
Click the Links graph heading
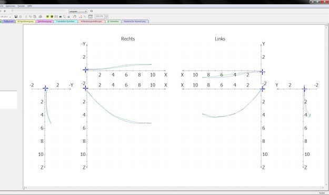pos(220,39)
